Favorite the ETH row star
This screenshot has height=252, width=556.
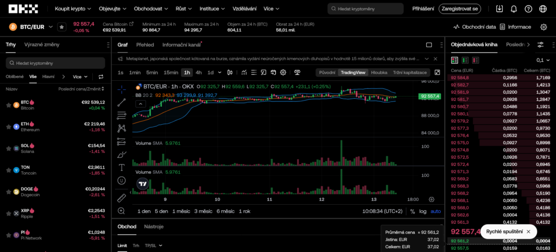(x=9, y=127)
